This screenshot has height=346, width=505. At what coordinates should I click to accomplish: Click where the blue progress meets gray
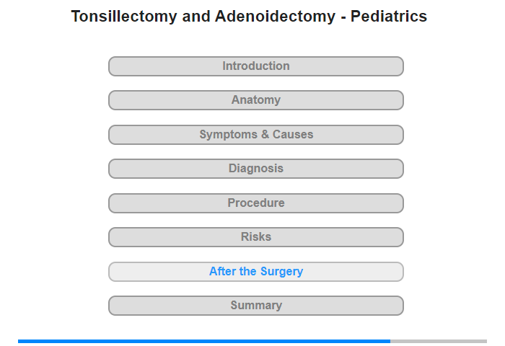(390, 341)
